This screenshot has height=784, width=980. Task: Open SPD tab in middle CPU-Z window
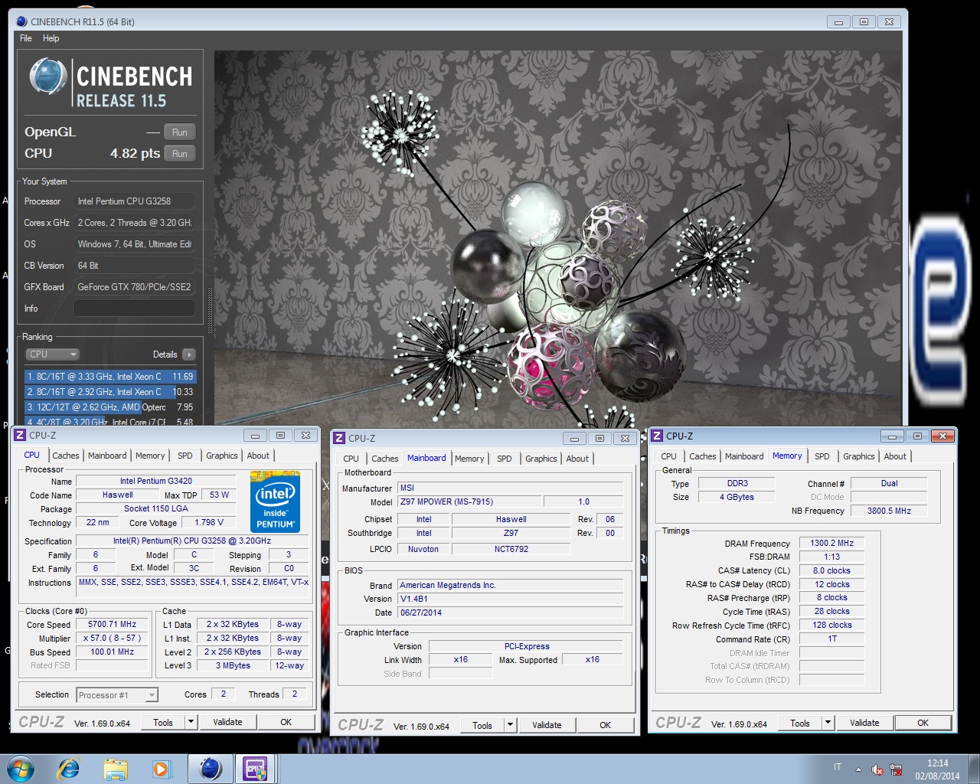(505, 459)
